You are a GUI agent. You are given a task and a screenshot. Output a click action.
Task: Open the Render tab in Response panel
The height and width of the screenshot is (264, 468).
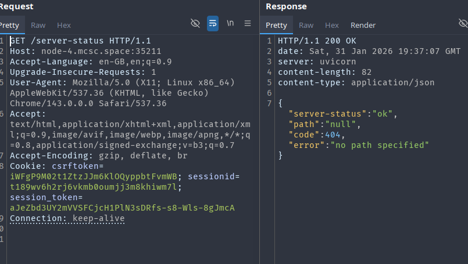[x=363, y=26]
